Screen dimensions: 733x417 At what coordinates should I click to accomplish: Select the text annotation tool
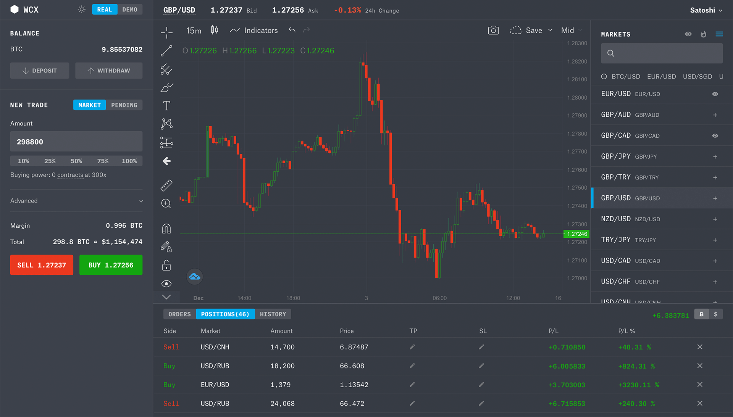167,106
